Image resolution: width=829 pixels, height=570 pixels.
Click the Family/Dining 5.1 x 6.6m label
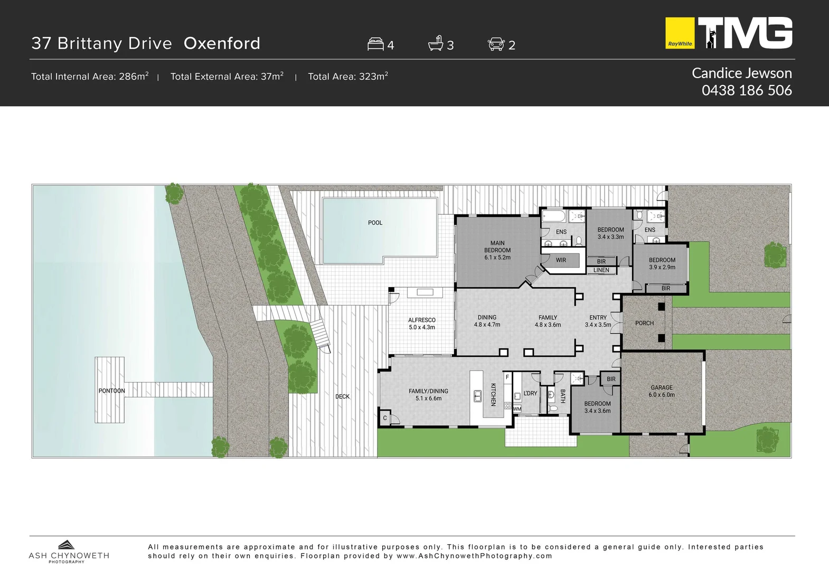click(428, 395)
